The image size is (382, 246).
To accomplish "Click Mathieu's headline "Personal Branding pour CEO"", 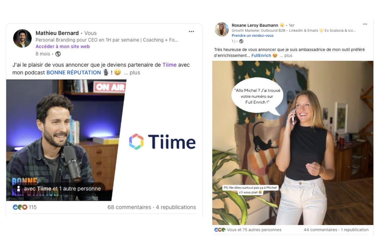I will tap(107, 40).
